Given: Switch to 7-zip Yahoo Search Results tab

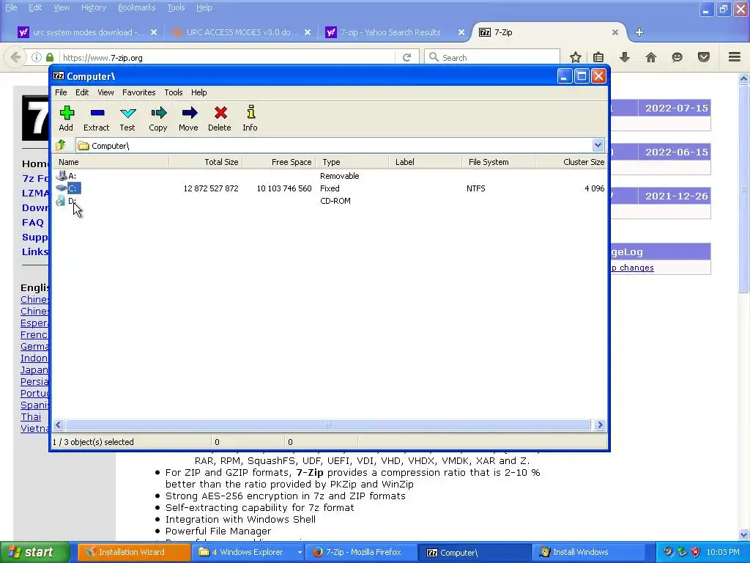Looking at the screenshot, I should click(x=390, y=32).
